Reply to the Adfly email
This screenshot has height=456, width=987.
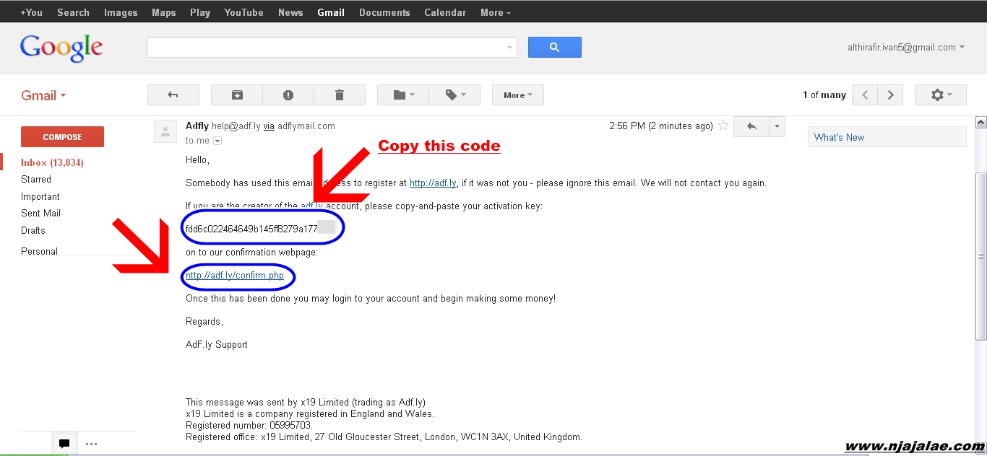point(751,126)
